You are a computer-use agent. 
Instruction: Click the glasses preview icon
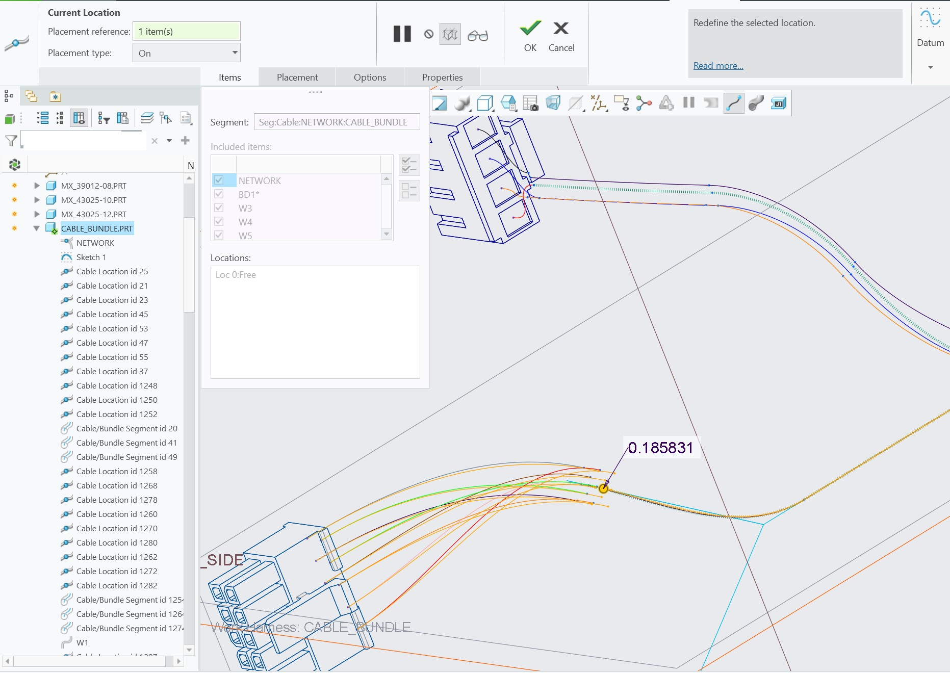coord(478,34)
